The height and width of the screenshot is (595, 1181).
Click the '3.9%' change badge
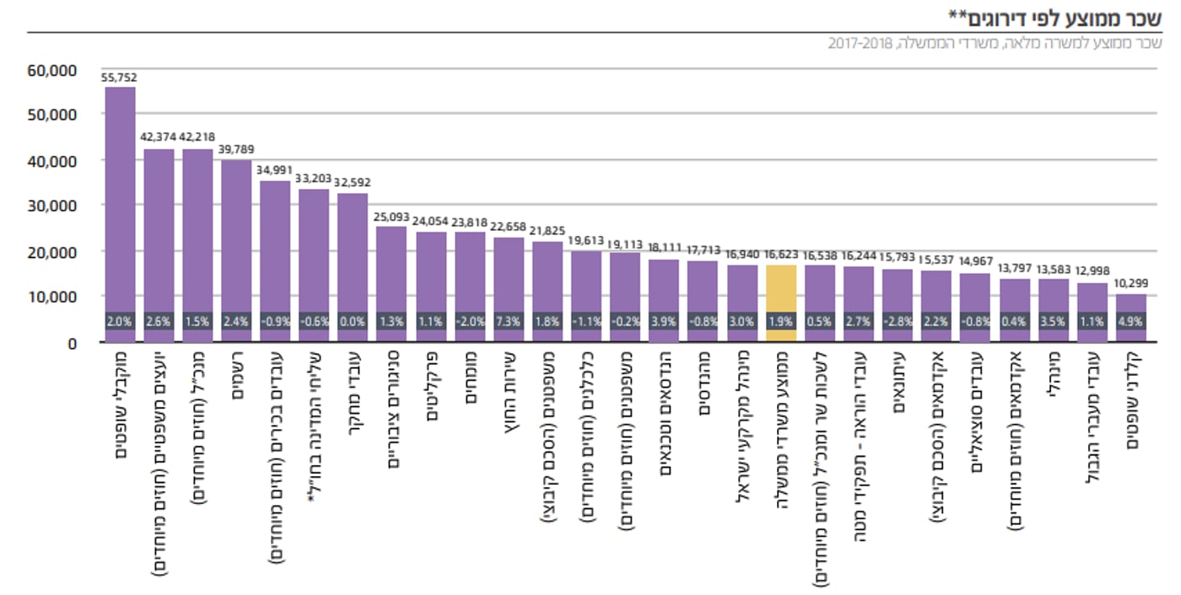pyautogui.click(x=664, y=321)
